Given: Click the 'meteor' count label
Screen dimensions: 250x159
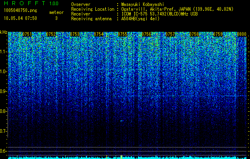Looking at the screenshot, I should point(56,12).
